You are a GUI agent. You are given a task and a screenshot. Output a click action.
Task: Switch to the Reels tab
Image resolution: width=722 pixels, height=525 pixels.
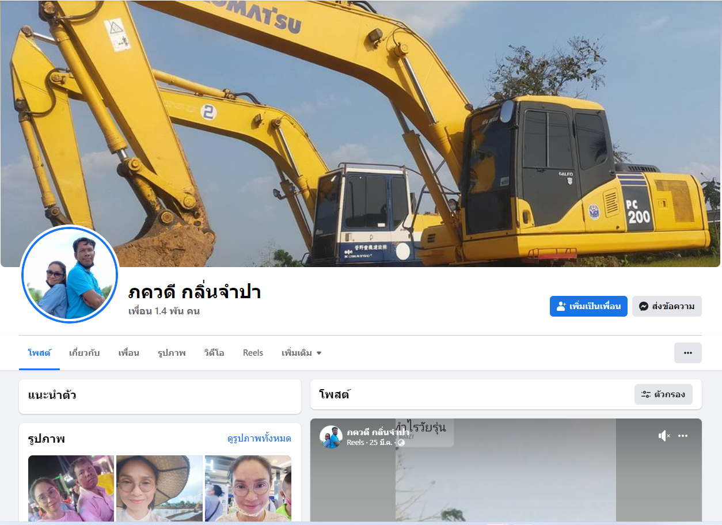[x=253, y=353]
